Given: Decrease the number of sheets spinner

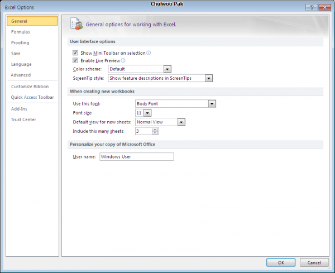Looking at the screenshot, I should tap(155, 133).
